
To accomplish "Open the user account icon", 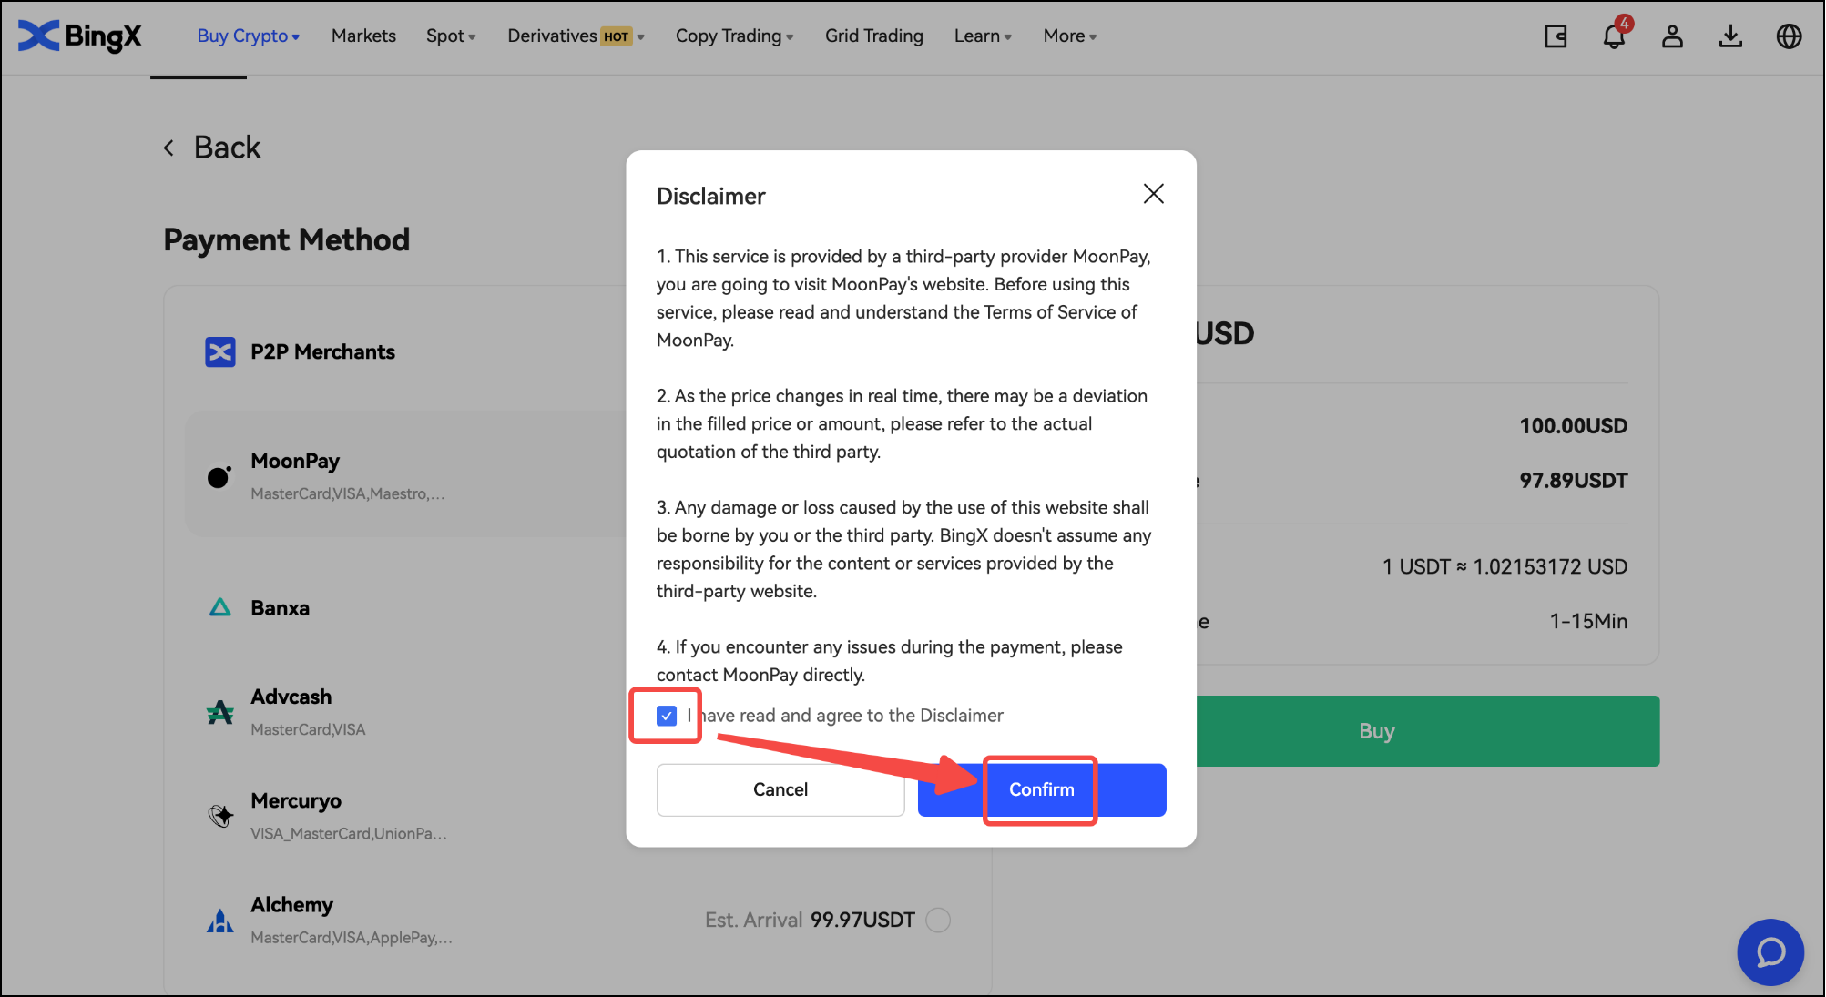I will click(x=1672, y=36).
